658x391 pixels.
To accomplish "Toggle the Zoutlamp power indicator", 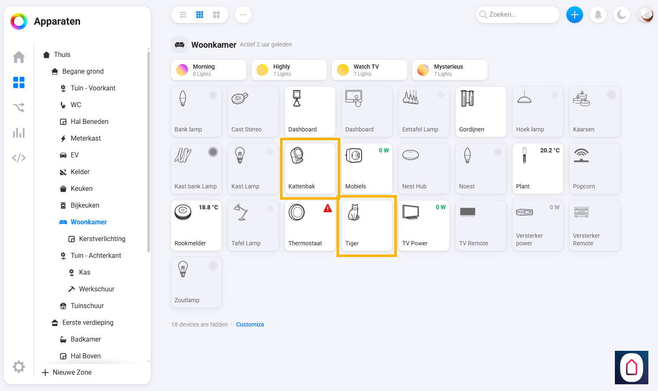I will (x=213, y=266).
